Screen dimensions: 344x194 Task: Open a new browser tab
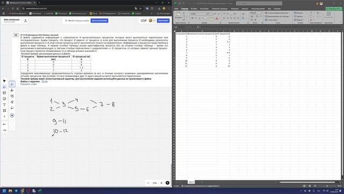(39, 3)
